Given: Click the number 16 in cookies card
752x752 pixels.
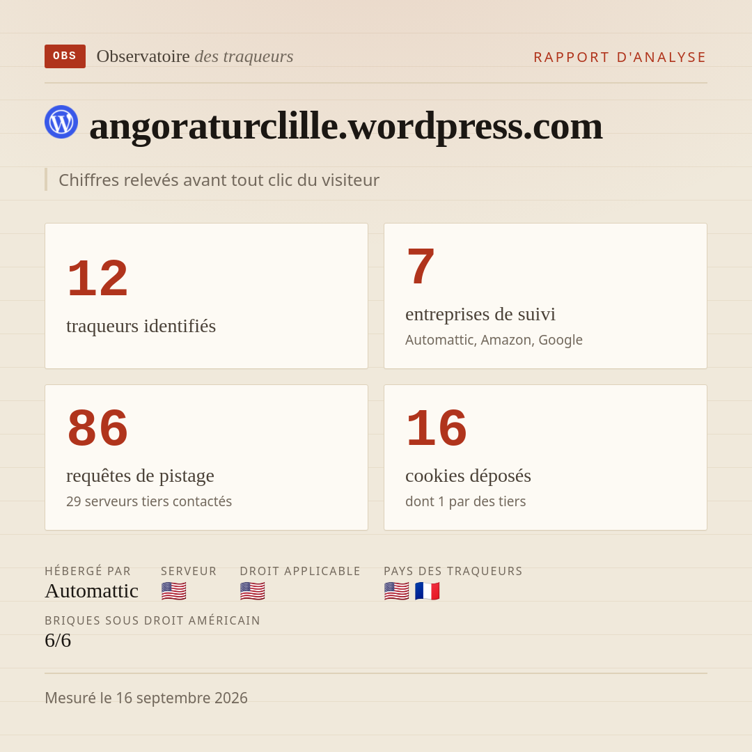Looking at the screenshot, I should pyautogui.click(x=437, y=428).
